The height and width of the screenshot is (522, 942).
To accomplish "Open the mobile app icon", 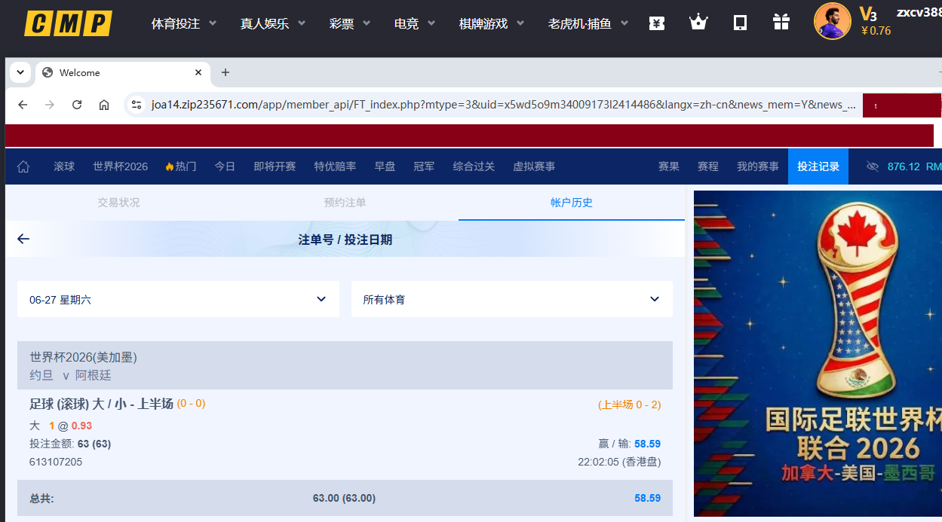I will 740,23.
